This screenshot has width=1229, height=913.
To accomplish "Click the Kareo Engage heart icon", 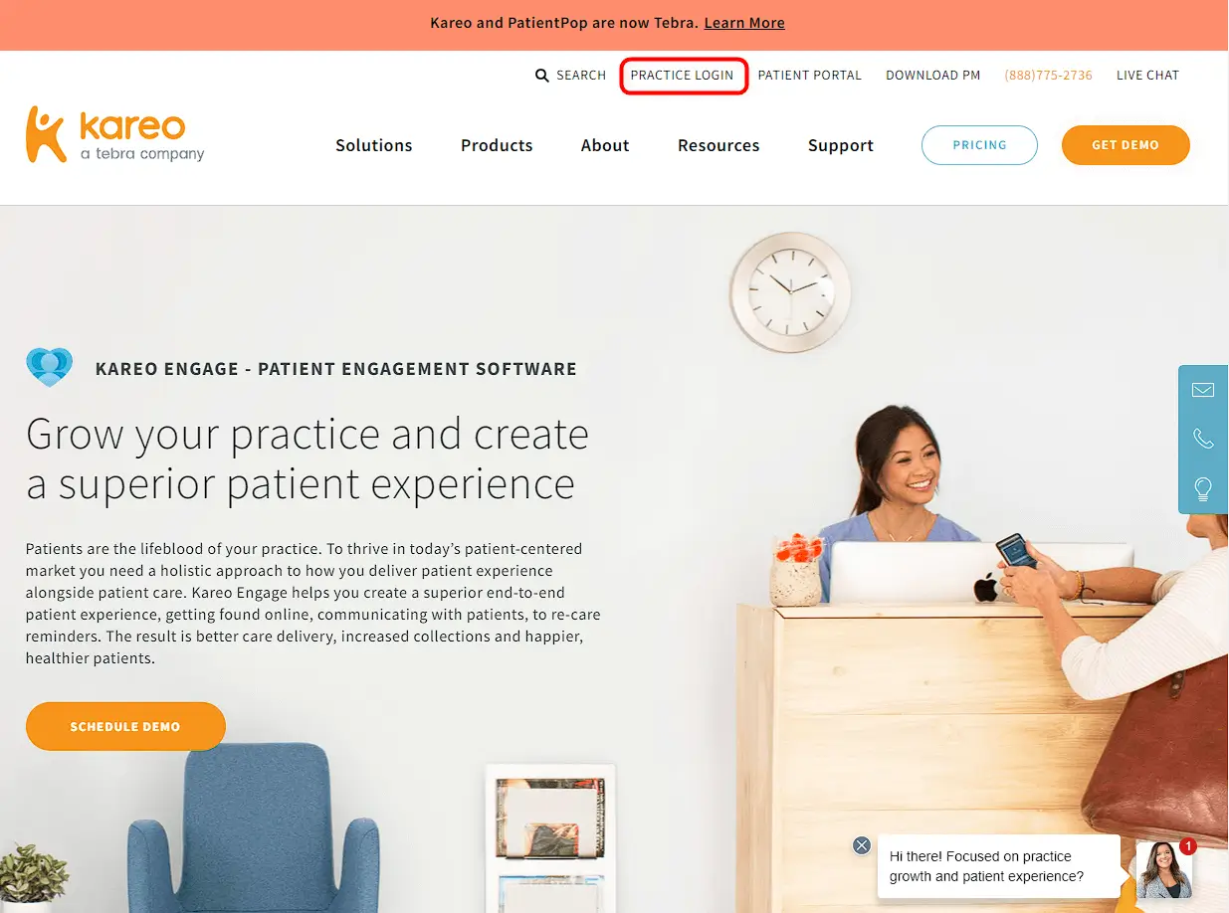I will (49, 367).
